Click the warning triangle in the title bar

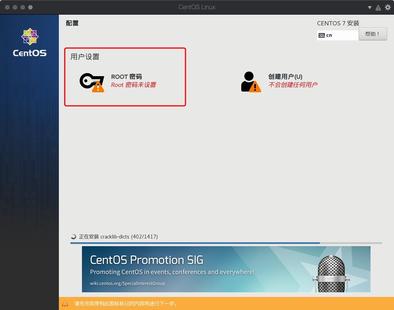[x=378, y=8]
